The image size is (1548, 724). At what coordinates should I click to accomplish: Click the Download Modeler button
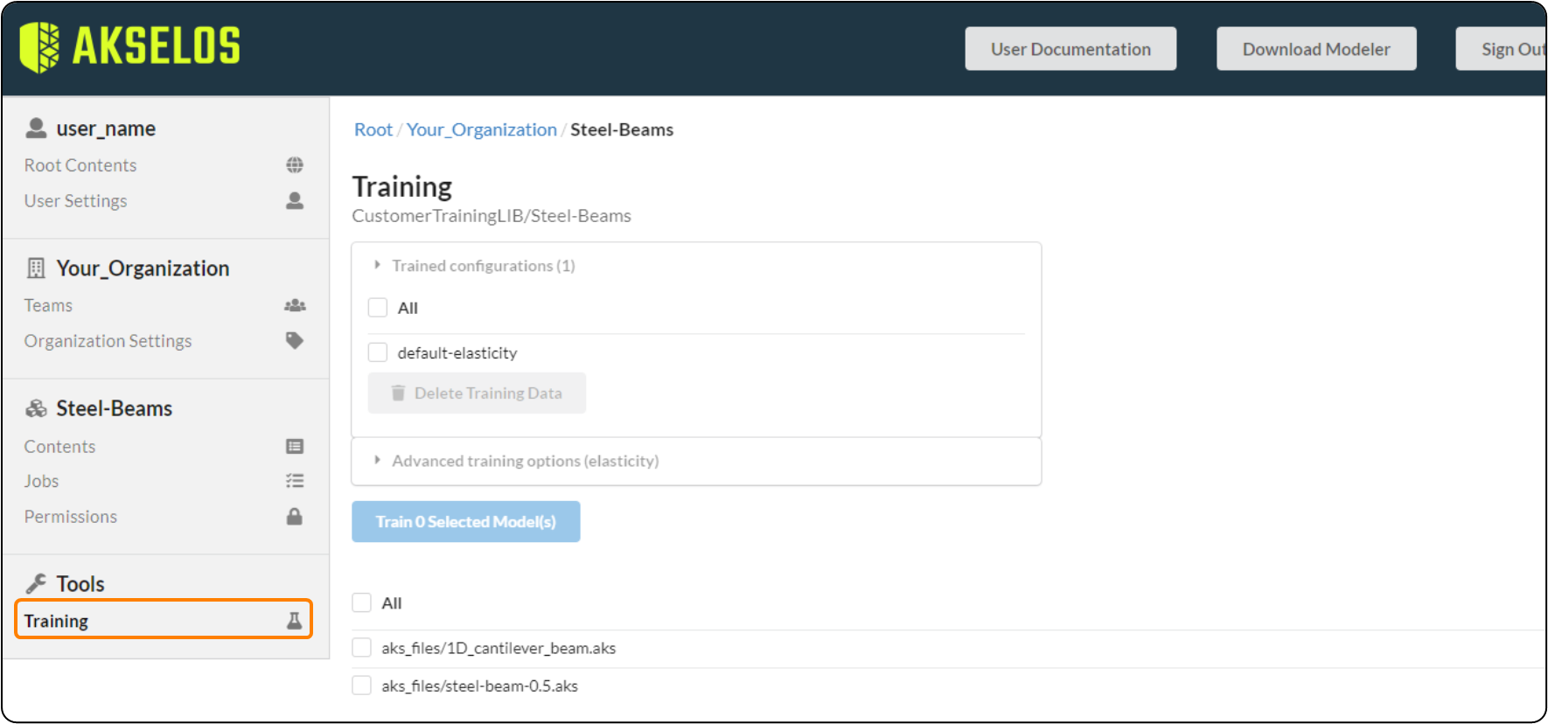1316,49
